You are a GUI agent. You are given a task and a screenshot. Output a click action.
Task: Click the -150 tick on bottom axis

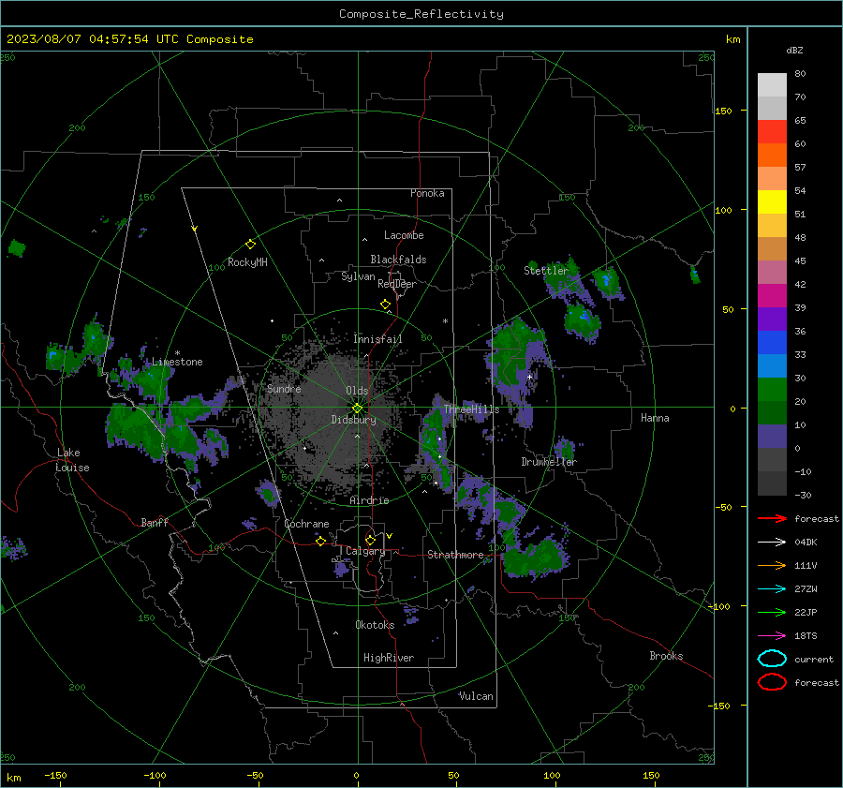(55, 775)
